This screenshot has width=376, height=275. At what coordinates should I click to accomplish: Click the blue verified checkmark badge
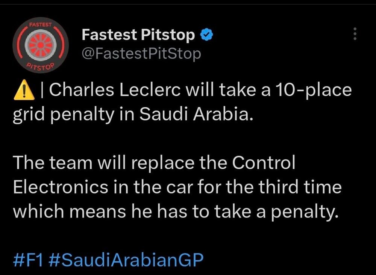coord(206,35)
